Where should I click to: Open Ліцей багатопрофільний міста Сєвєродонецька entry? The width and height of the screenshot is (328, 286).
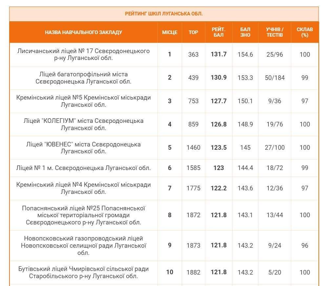[x=83, y=78]
